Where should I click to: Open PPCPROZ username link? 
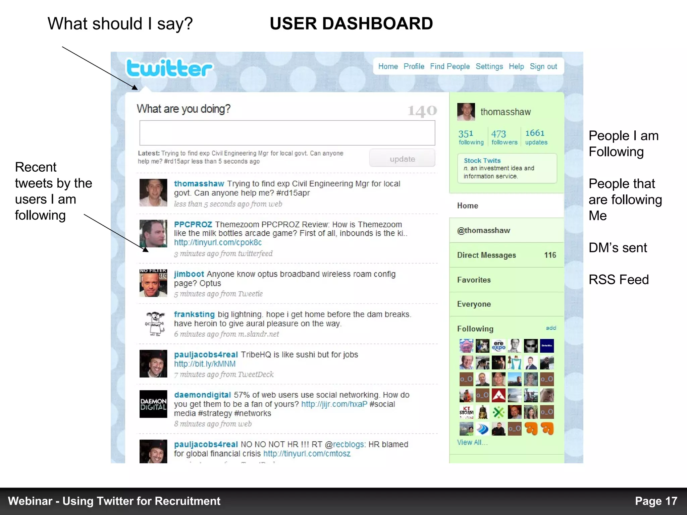[x=193, y=224]
